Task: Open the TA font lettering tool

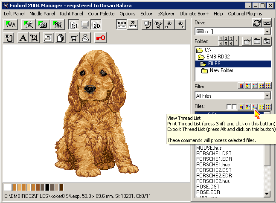Action: pos(34,38)
